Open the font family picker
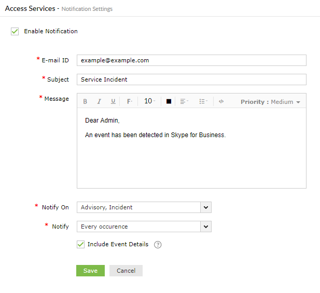The width and height of the screenshot is (320, 293). pos(129,102)
